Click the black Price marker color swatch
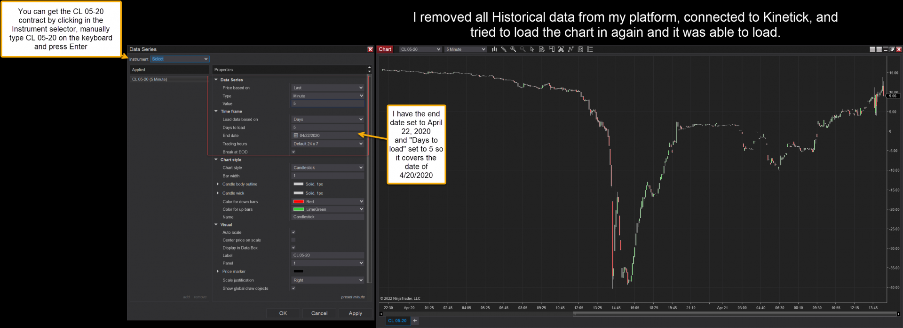 pos(299,271)
